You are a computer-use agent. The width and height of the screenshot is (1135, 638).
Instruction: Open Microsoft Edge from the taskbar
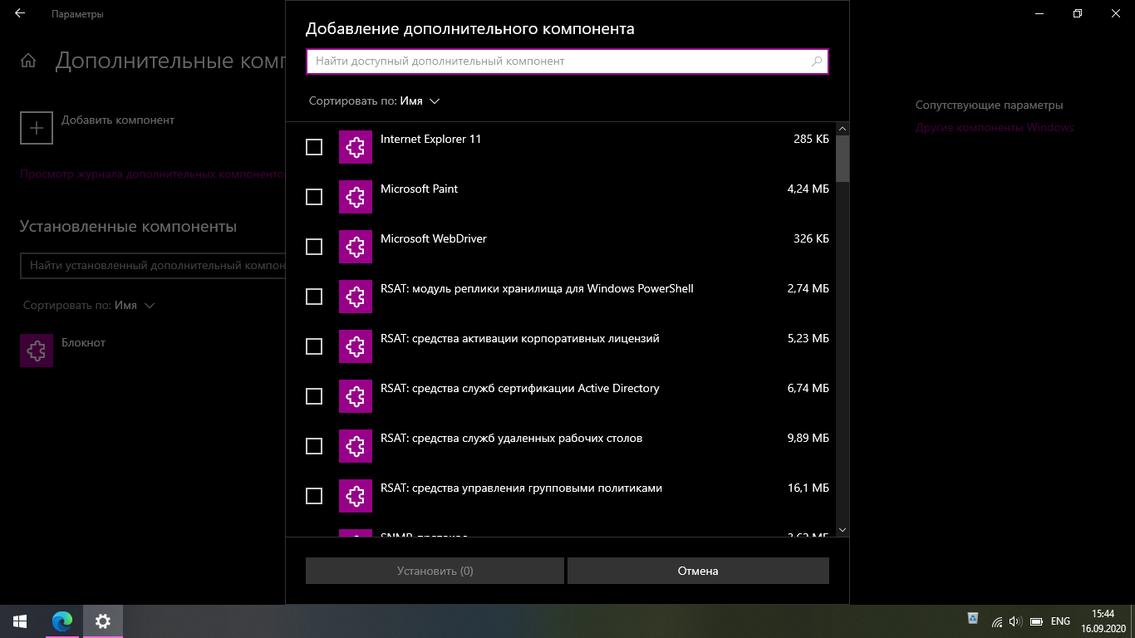(x=62, y=621)
